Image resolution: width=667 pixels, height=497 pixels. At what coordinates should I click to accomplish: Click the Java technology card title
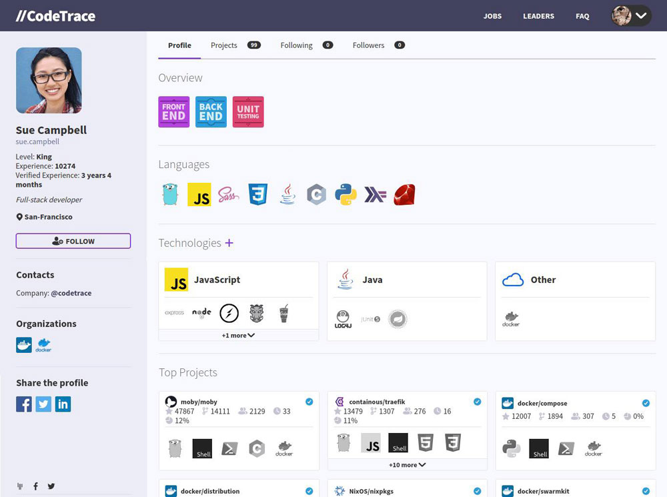tap(372, 280)
